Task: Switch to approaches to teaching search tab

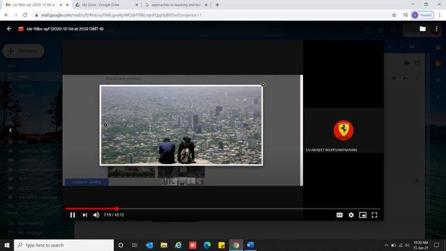Action: click(176, 5)
